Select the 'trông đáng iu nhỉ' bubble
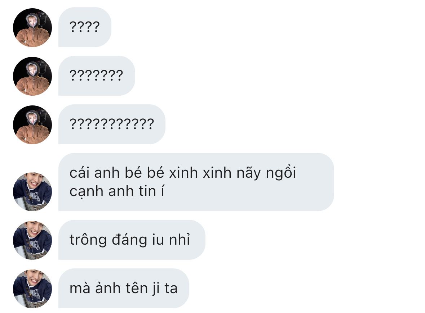425x313 pixels. pyautogui.click(x=132, y=240)
